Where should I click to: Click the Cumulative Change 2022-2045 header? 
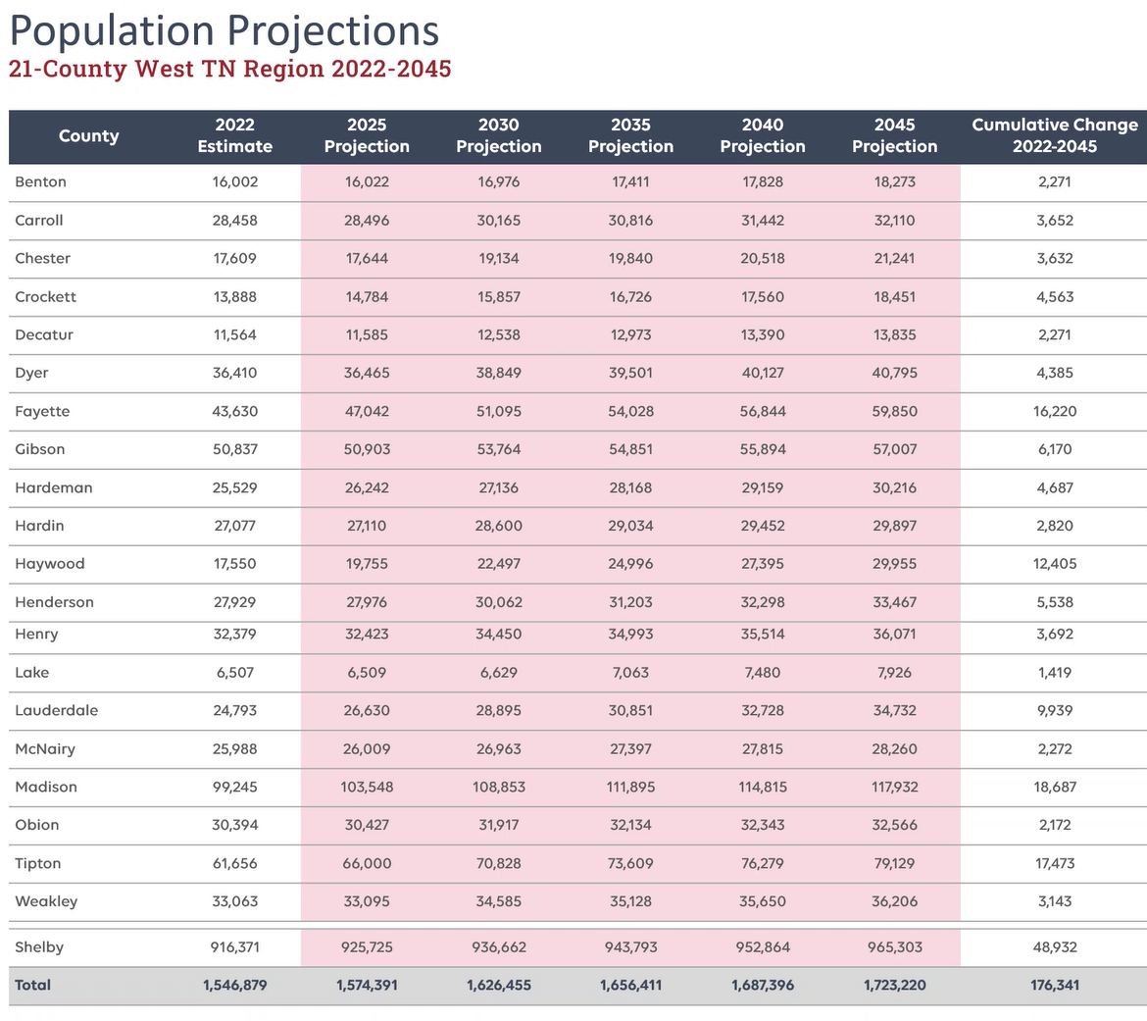1054,136
